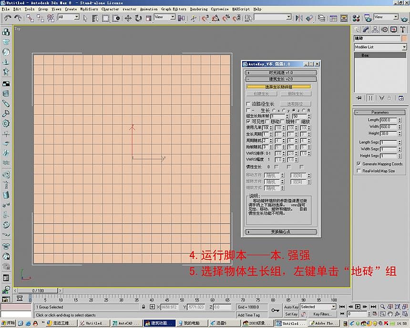
Task: Open the Customize menu
Action: point(220,9)
